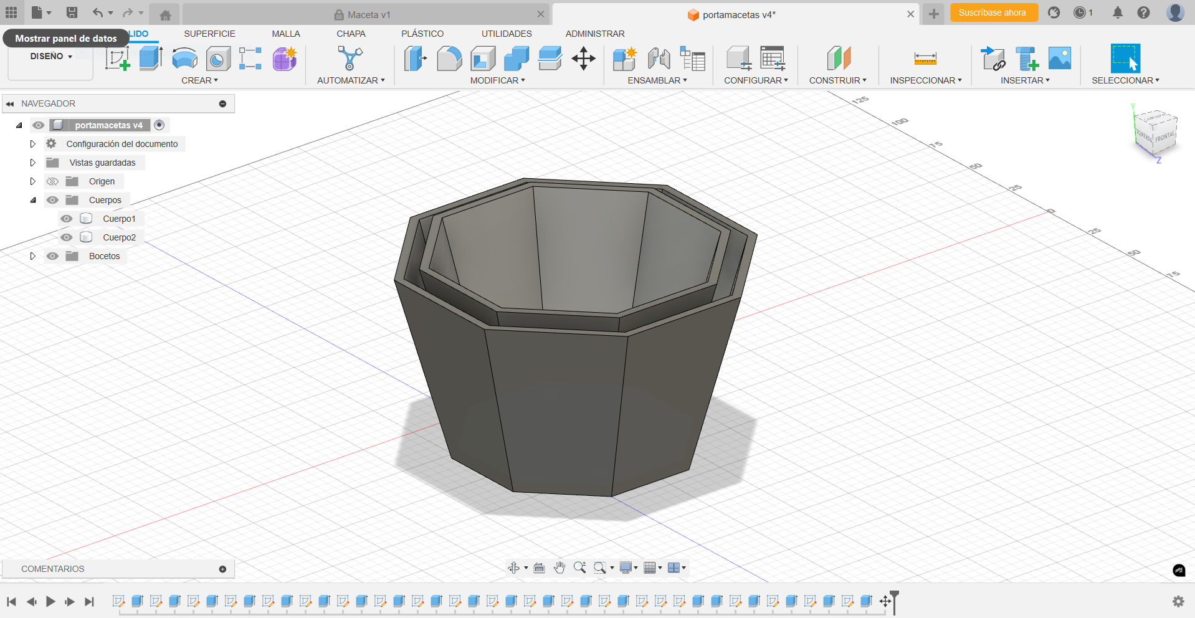
Task: Click the Zoom magnifier tool
Action: pos(579,568)
